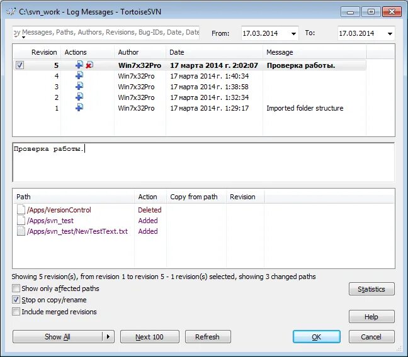This screenshot has height=357, width=408.
Task: Open the From date picker dropdown
Action: pyautogui.click(x=293, y=33)
